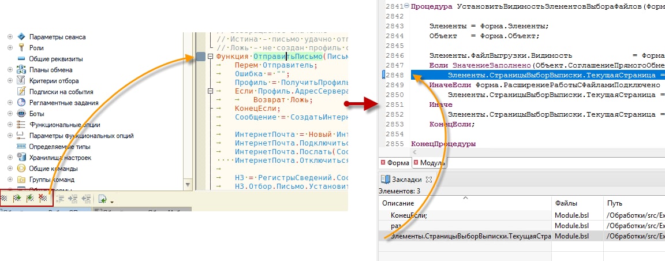Close the Закладки view tab

(428, 180)
